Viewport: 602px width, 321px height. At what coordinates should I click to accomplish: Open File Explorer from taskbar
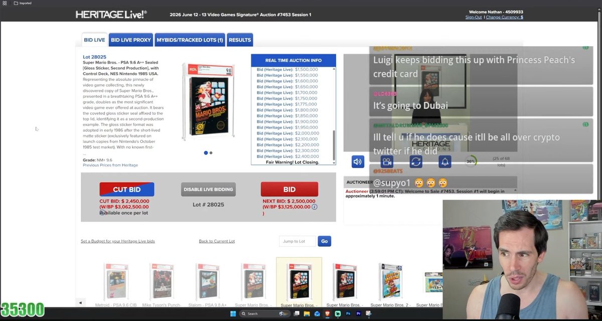[x=307, y=314]
